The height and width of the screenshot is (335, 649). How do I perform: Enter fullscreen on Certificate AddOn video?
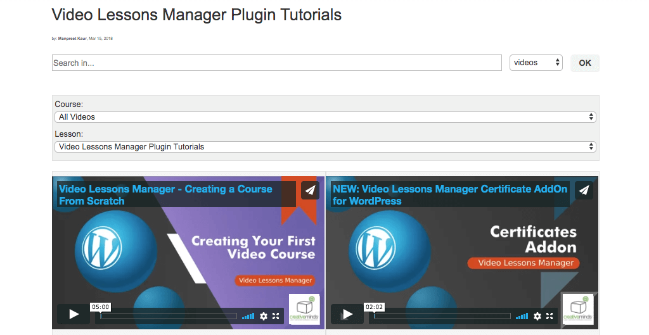pyautogui.click(x=549, y=317)
